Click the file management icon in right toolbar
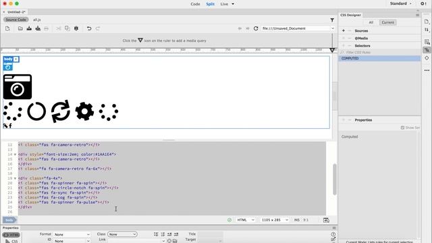432x243 pixels. point(427,22)
